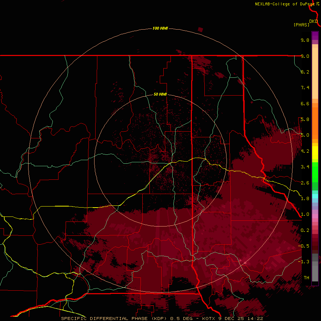
Task: Click the 1.8 value on the color scale
Action: [305, 199]
